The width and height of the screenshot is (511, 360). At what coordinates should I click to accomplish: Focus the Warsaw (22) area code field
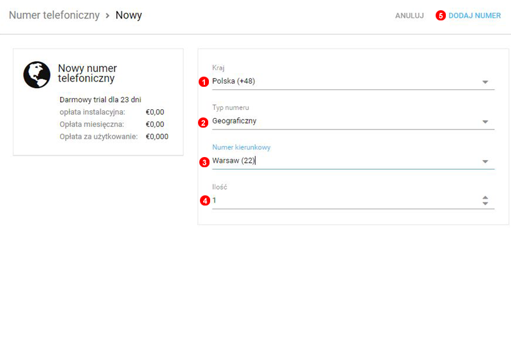(x=345, y=161)
